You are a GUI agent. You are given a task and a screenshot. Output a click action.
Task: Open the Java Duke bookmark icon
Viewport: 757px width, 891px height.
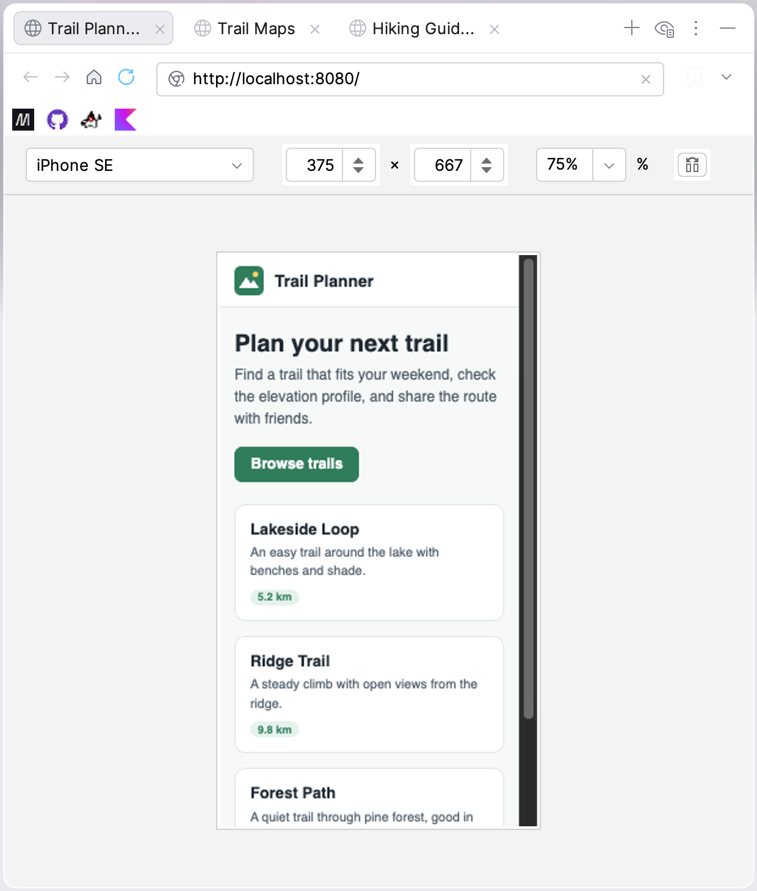[92, 120]
